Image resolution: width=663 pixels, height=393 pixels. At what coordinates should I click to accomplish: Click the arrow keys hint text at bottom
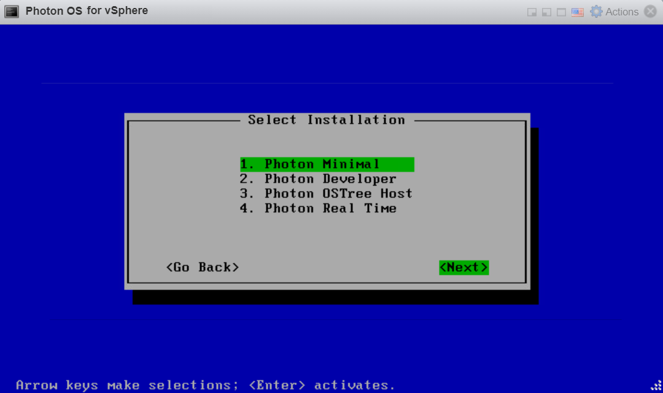tap(206, 385)
